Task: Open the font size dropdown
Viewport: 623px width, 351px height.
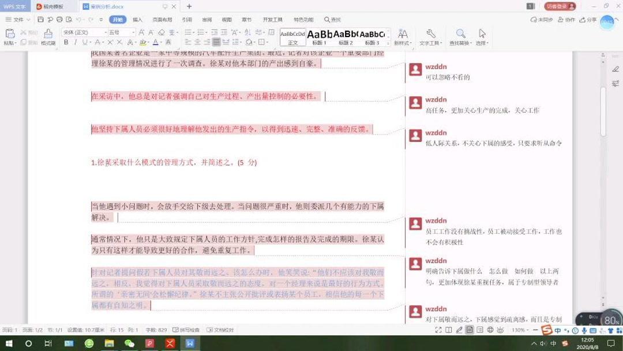Action: coord(133,32)
